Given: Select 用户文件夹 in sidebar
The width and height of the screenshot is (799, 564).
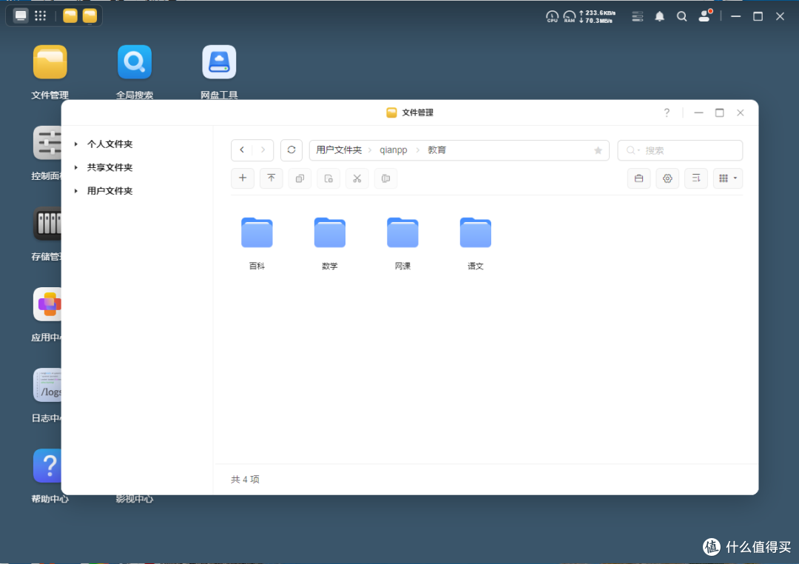Looking at the screenshot, I should [x=109, y=191].
